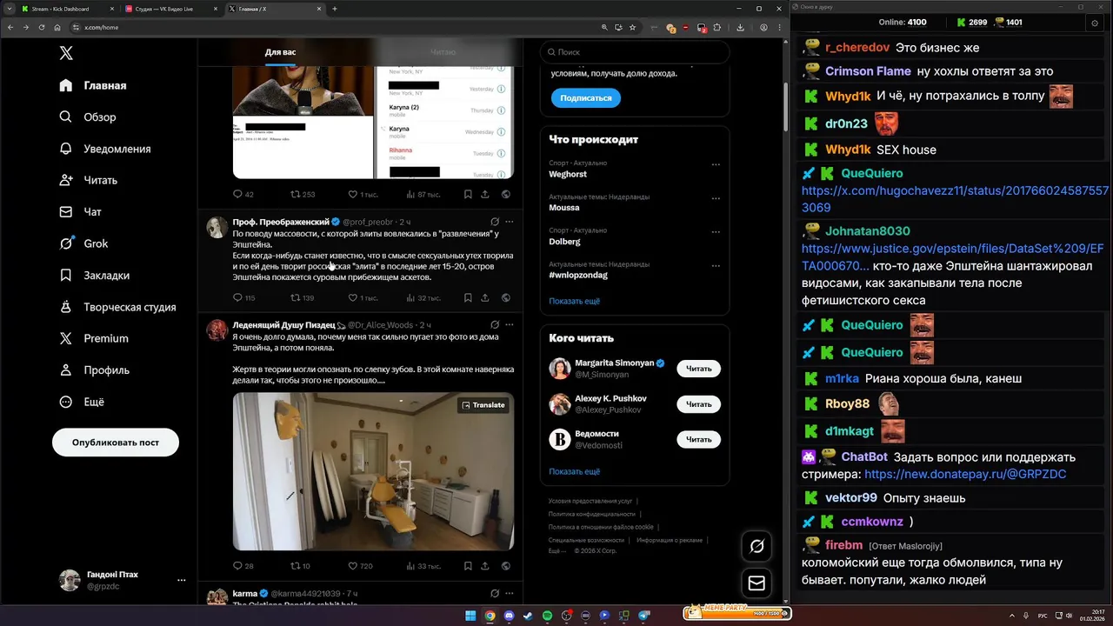Open the dental room photo thumbnail

(373, 471)
